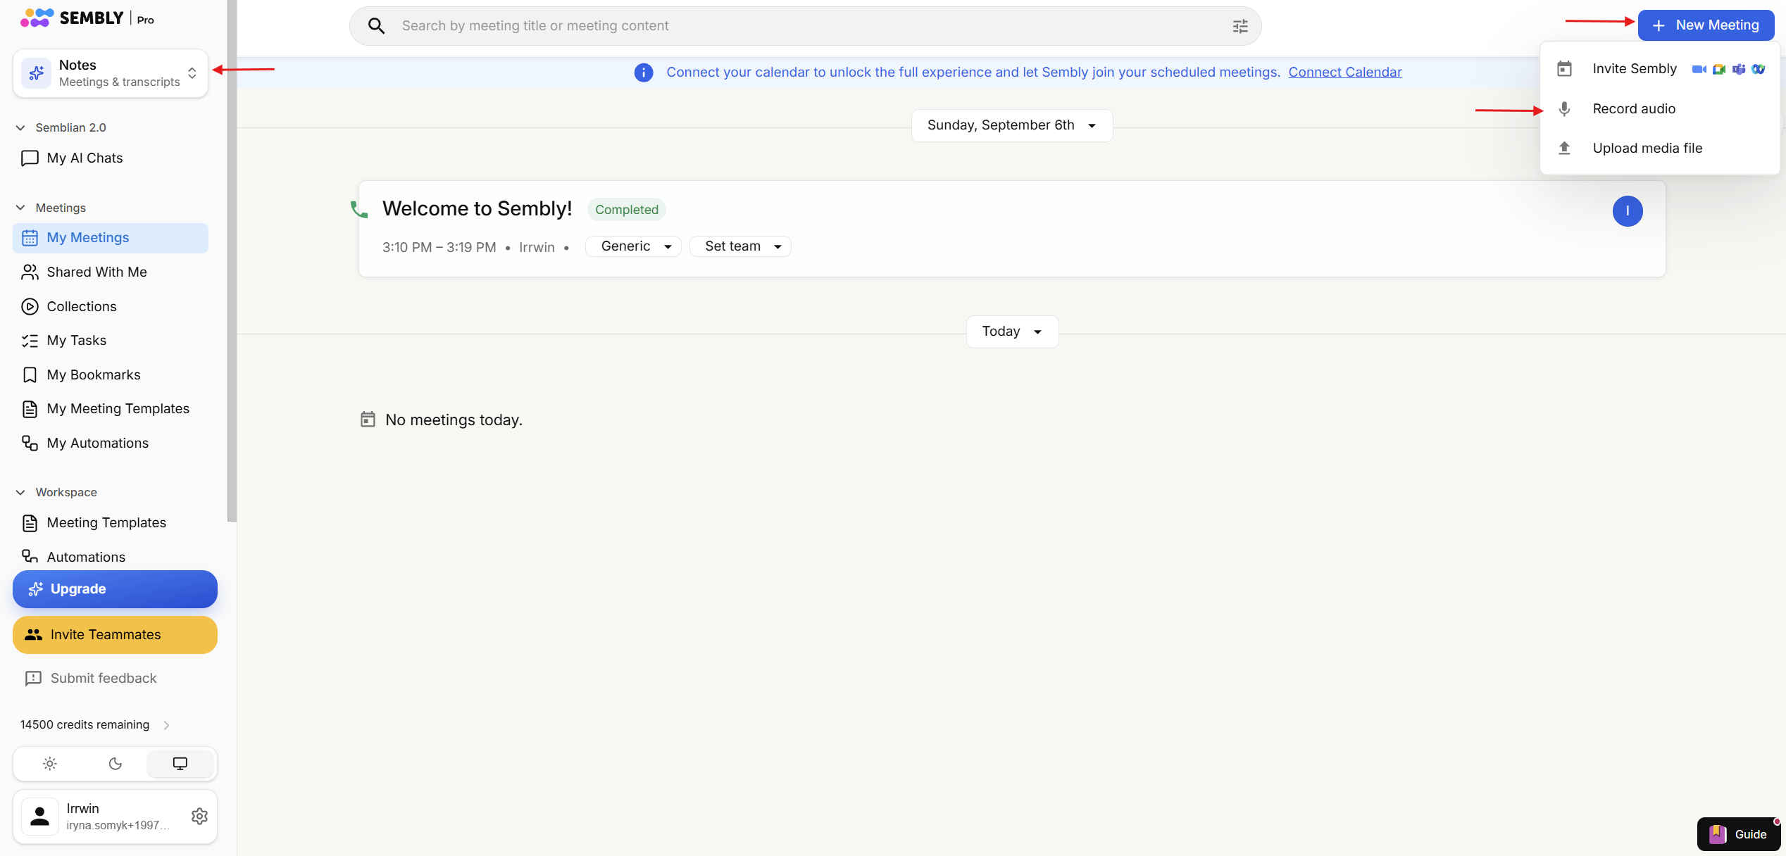Image resolution: width=1786 pixels, height=856 pixels.
Task: Select My Meetings in sidebar
Action: tap(111, 238)
